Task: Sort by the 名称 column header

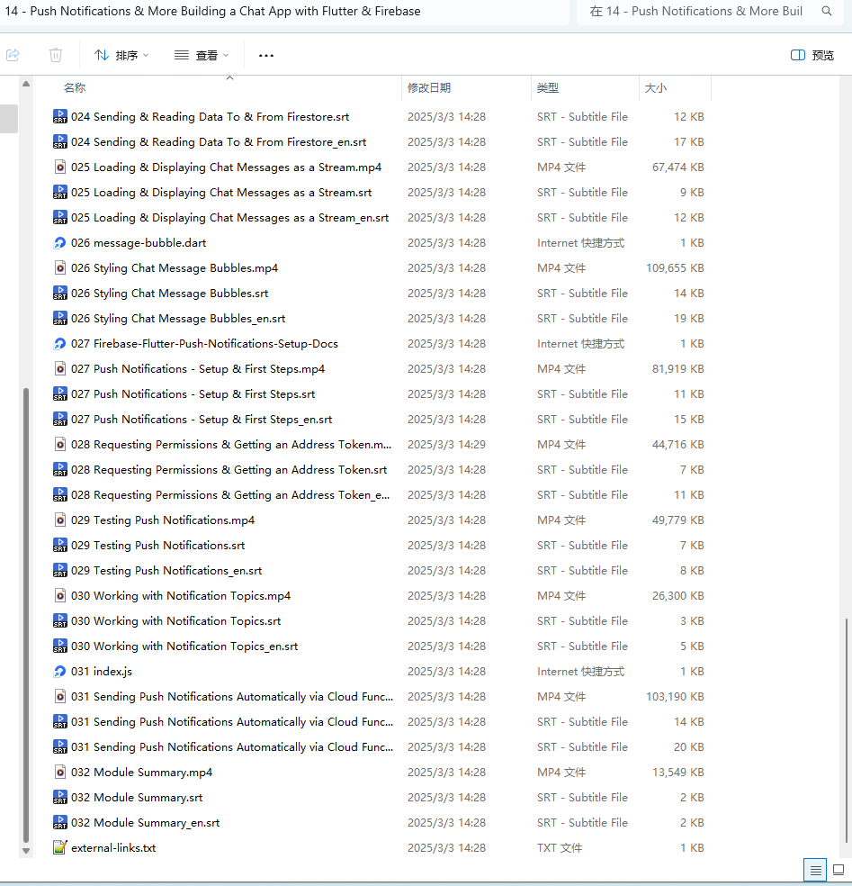Action: point(75,88)
